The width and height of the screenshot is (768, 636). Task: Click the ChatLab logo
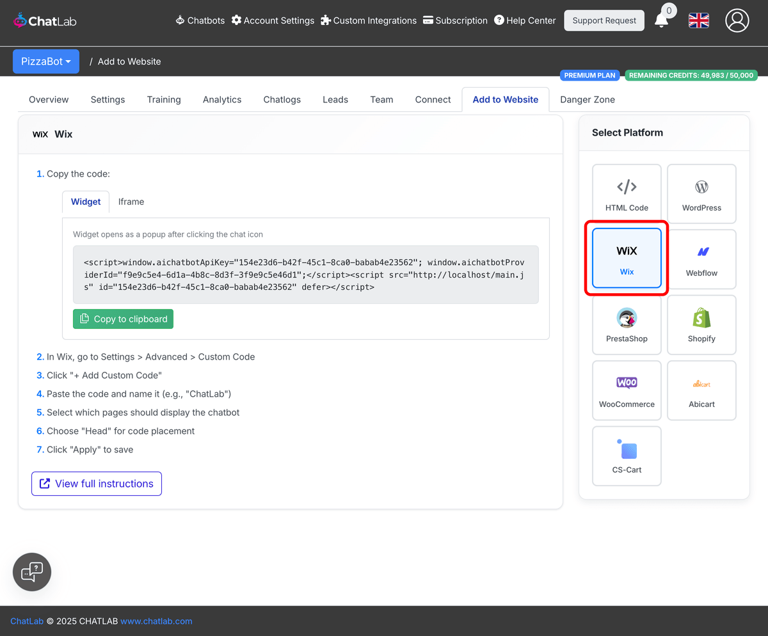tap(44, 20)
